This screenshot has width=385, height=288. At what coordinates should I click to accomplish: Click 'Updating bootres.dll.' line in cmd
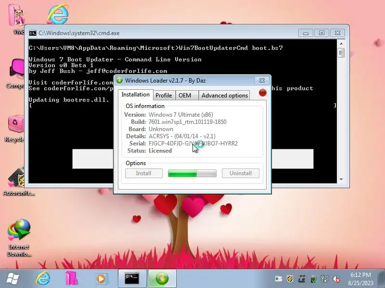coord(69,100)
